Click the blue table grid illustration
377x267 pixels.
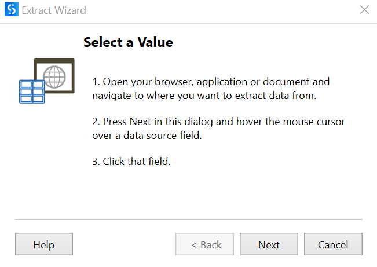32,92
